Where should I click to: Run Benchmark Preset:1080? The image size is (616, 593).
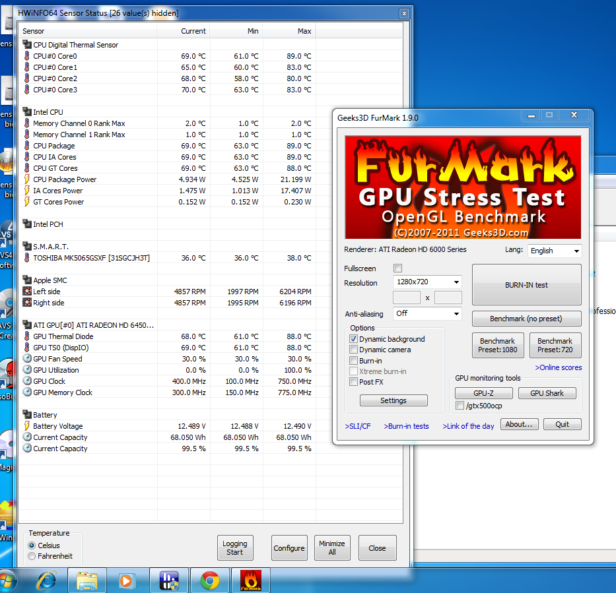pos(498,346)
